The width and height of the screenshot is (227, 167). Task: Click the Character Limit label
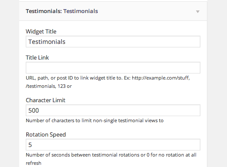coord(45,100)
